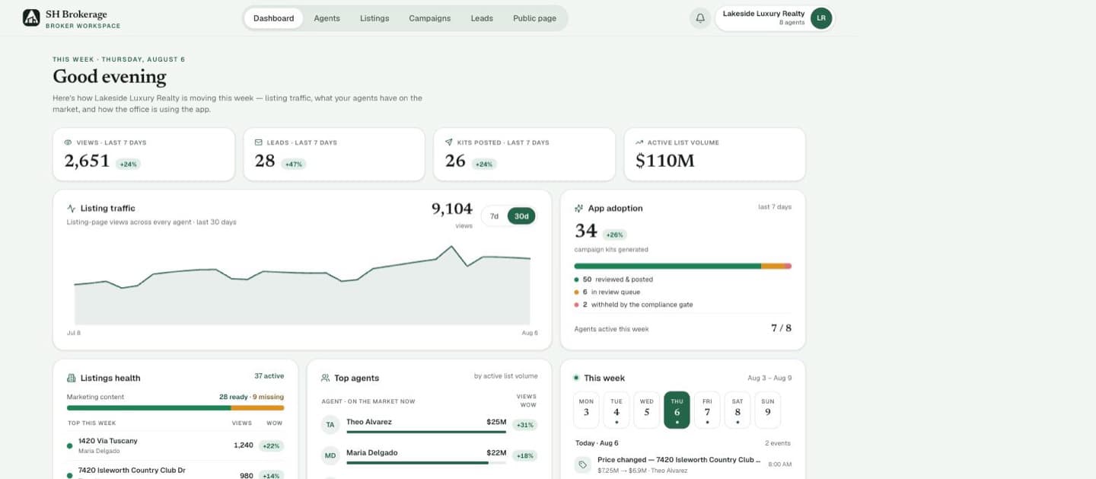The width and height of the screenshot is (1096, 479).
Task: Open Theo Alvarez's agent row
Action: pyautogui.click(x=429, y=425)
